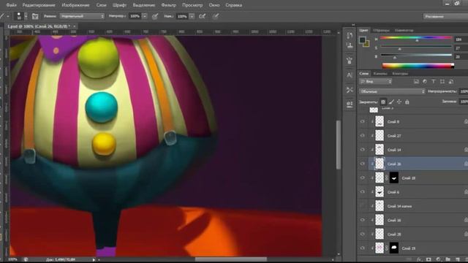Open the History panel icon in dock
Viewport: 468px width, 263px height.
350,36
